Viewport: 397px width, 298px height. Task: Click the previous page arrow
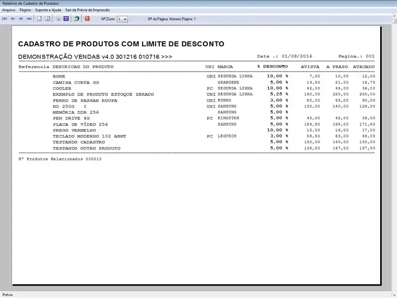[x=13, y=19]
